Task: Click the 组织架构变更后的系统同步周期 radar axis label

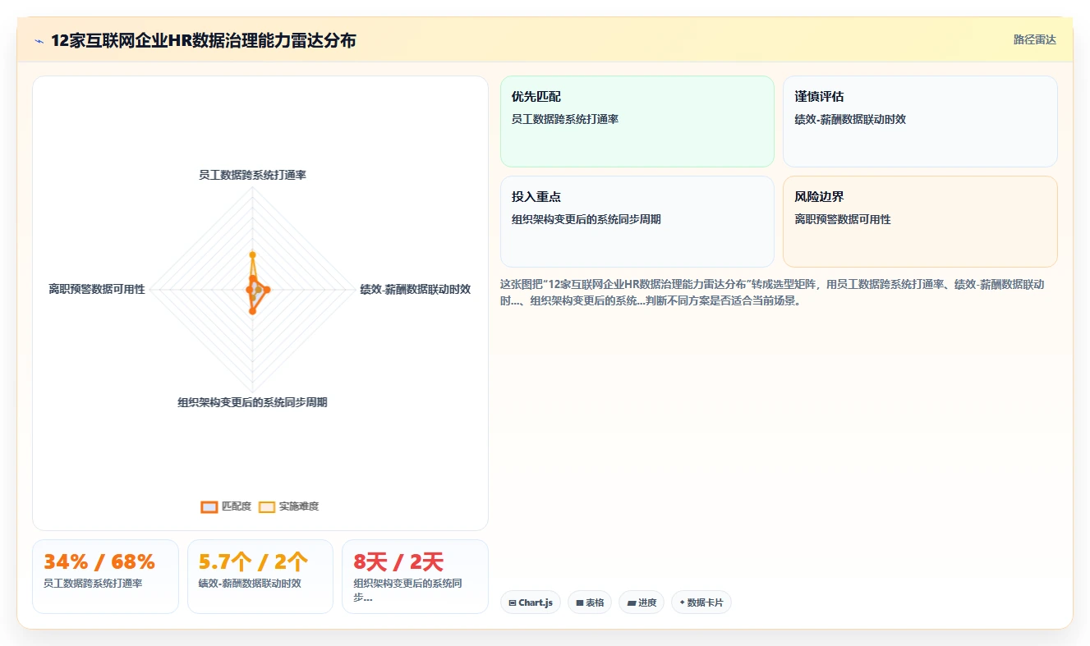Action: coord(252,402)
